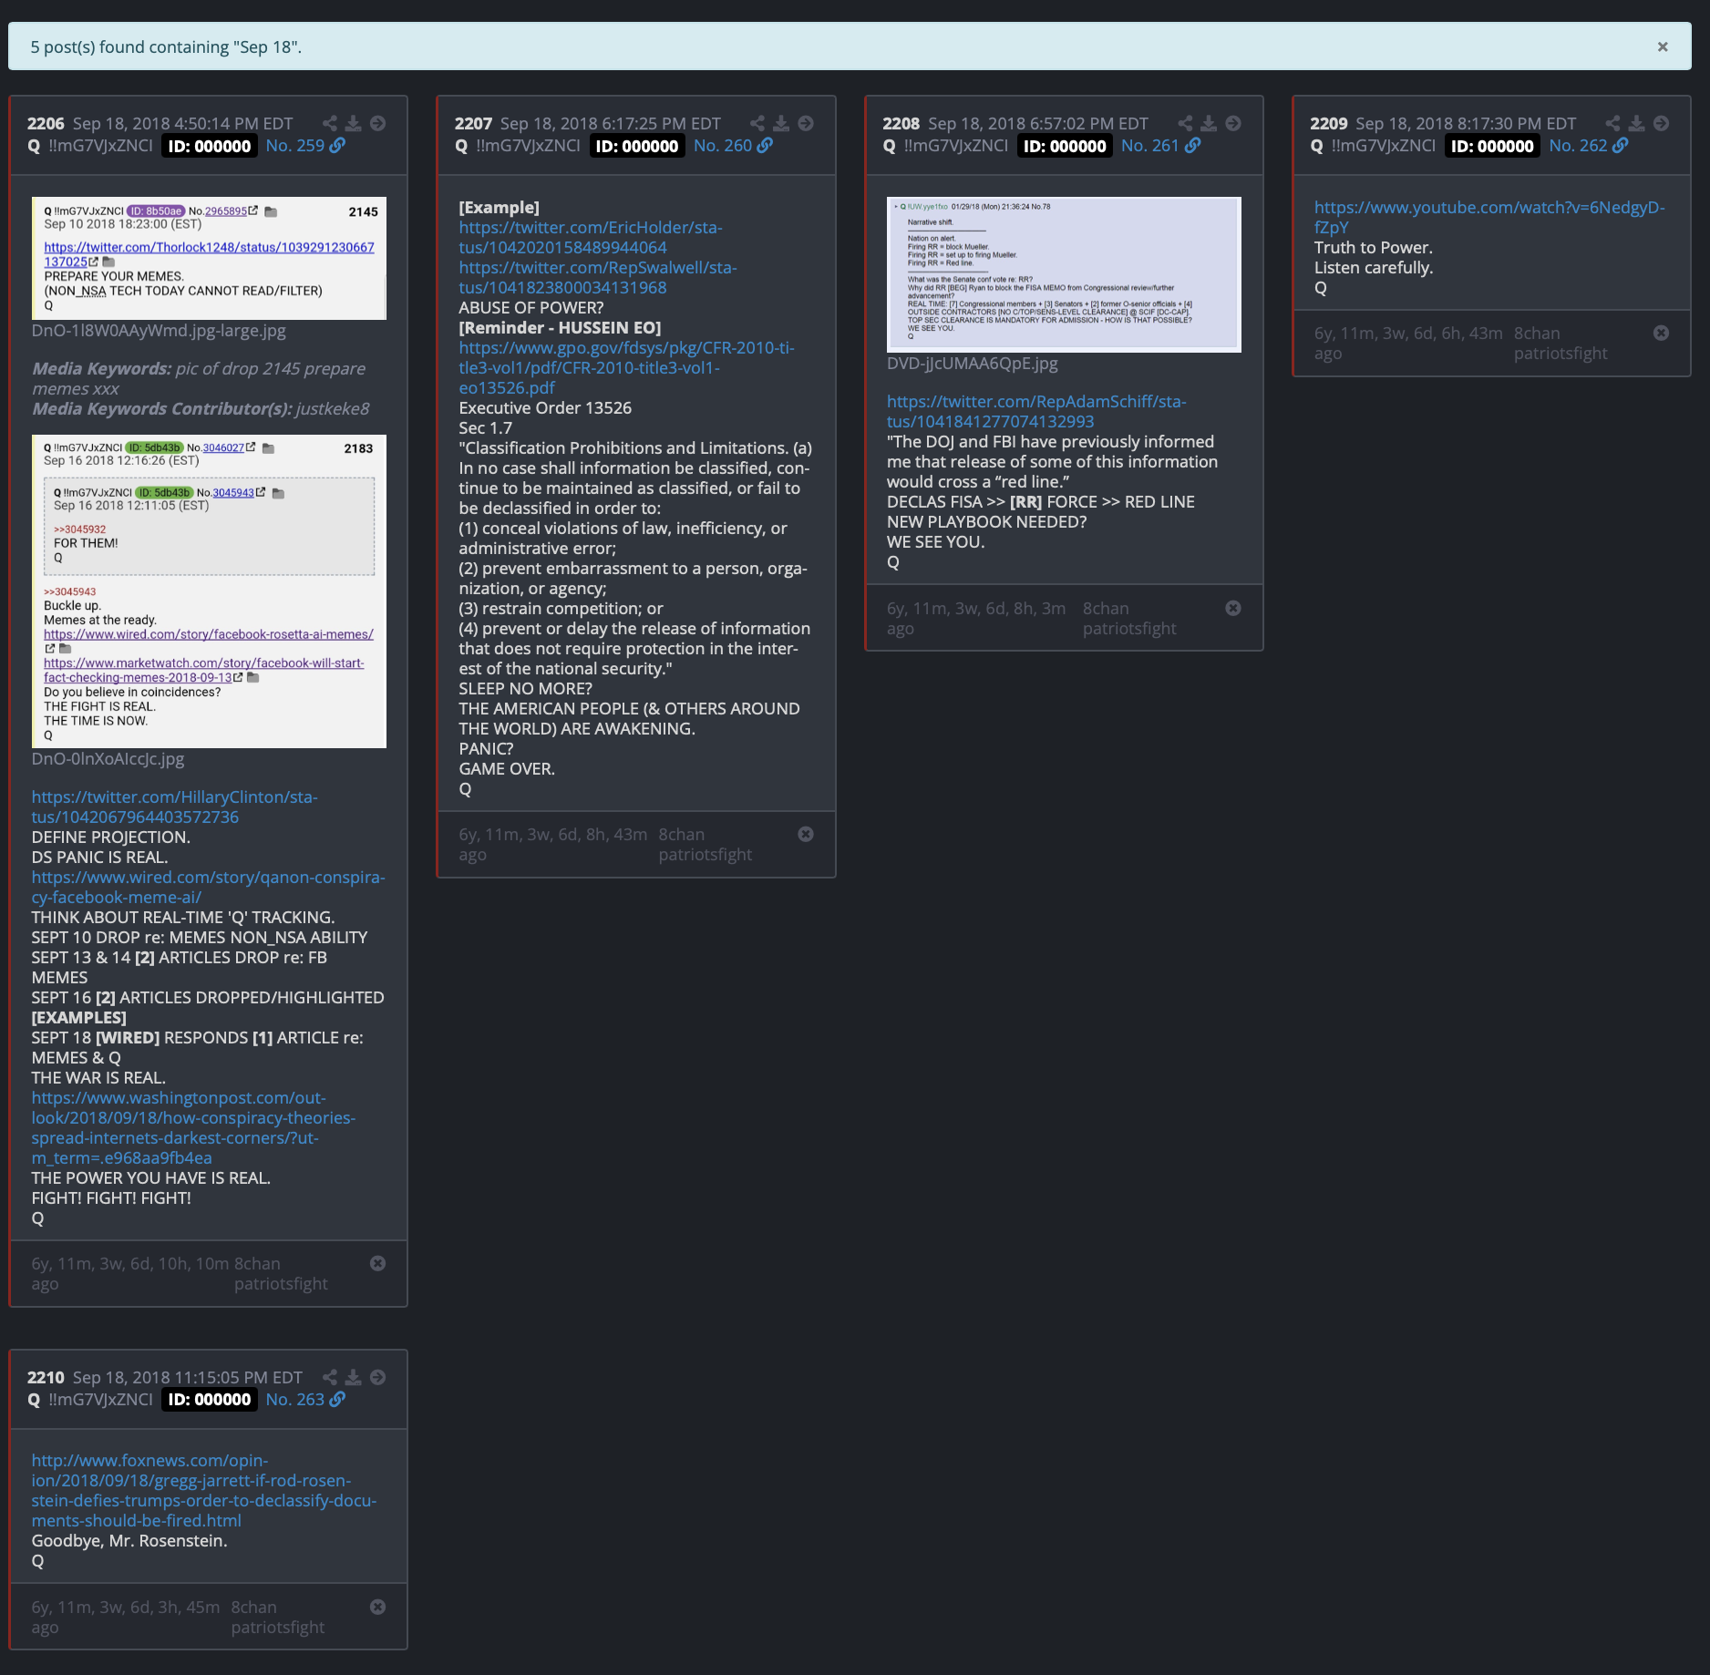The height and width of the screenshot is (1675, 1710).
Task: Click share icon on post 2210
Action: click(330, 1377)
